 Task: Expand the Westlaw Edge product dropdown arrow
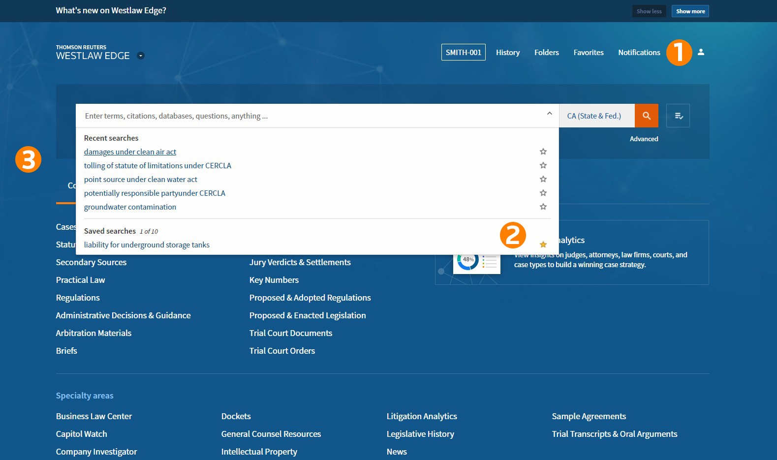pyautogui.click(x=141, y=56)
